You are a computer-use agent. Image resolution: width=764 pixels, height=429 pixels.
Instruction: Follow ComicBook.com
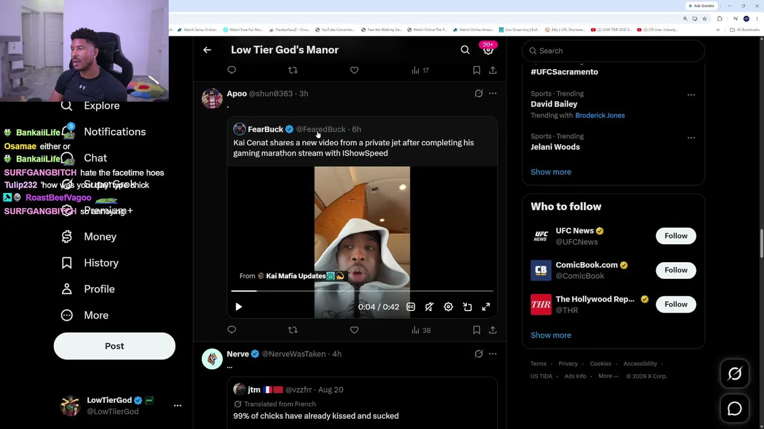pyautogui.click(x=676, y=270)
